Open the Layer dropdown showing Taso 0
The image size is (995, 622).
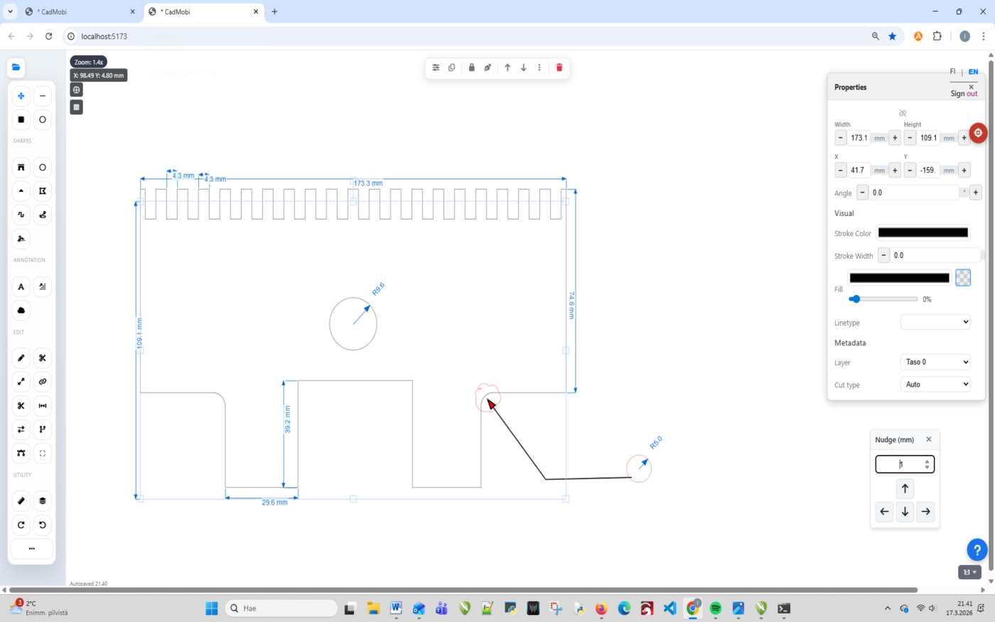tap(935, 362)
